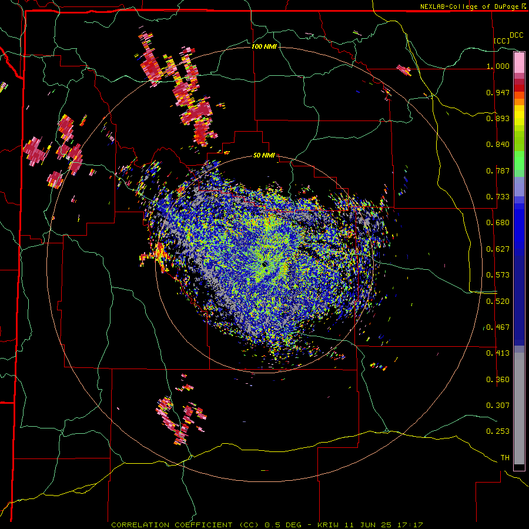Screen dimensions: 529x529
Task: Click the TH threshold label
Action: (505, 458)
